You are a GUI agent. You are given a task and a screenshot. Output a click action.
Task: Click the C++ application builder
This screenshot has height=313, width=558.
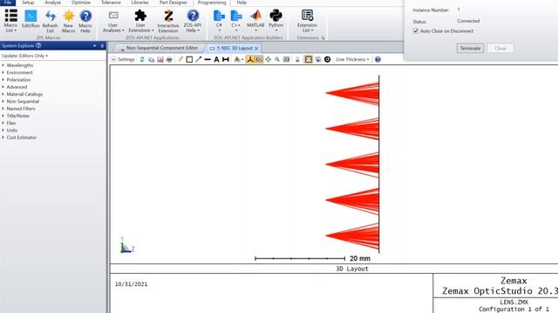pyautogui.click(x=236, y=20)
